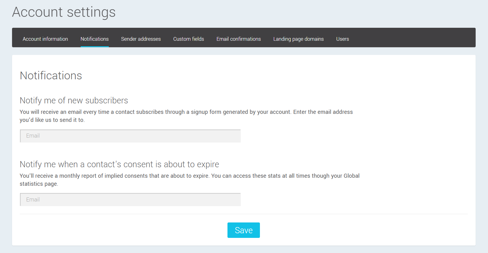This screenshot has height=253, width=488.
Task: Click blank white panel area right of Notifications heading
Action: coord(278,76)
